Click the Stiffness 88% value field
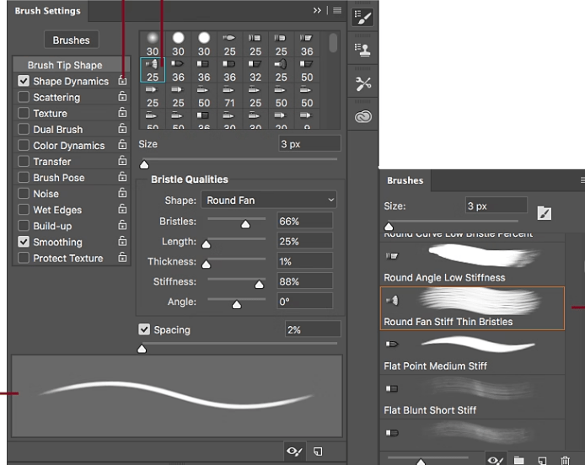This screenshot has width=585, height=465. (305, 281)
